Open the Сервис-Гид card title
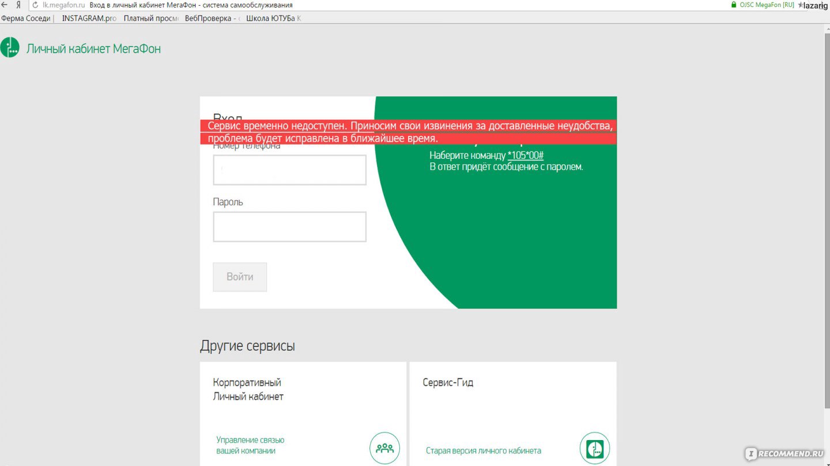The height and width of the screenshot is (466, 830). coord(448,383)
